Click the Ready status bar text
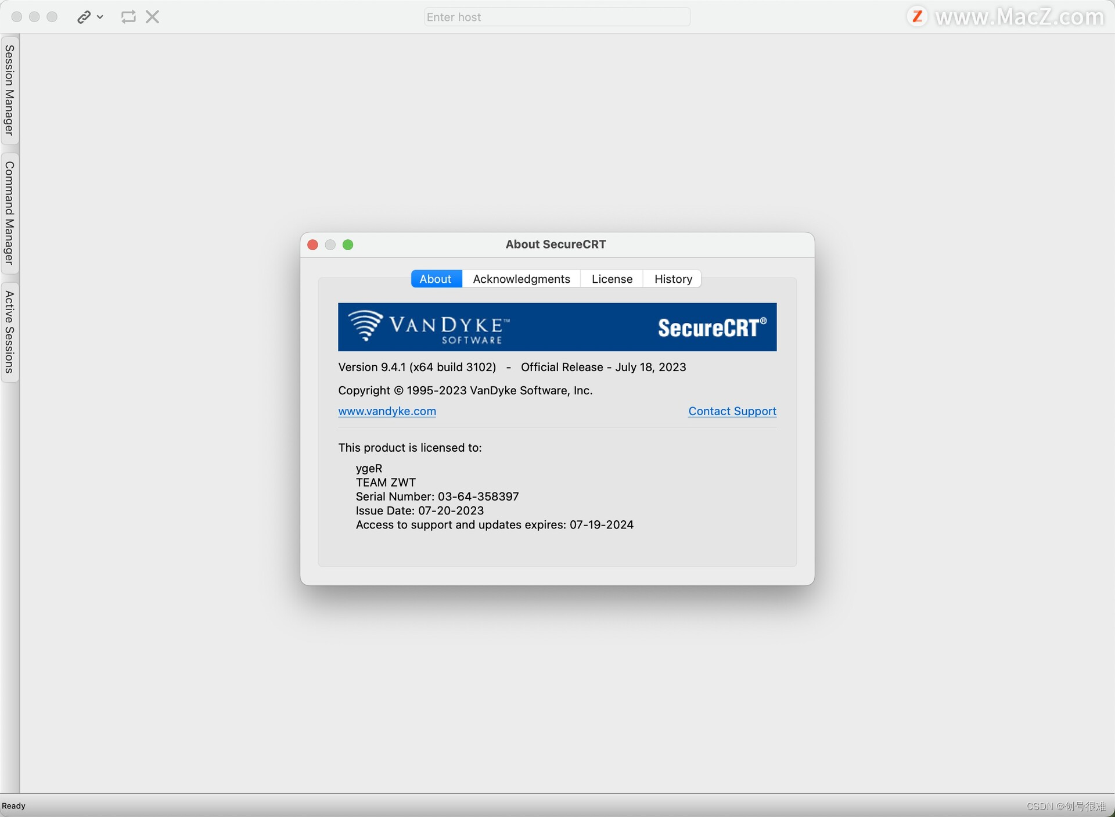Screen dimensions: 1115x817 coord(14,806)
